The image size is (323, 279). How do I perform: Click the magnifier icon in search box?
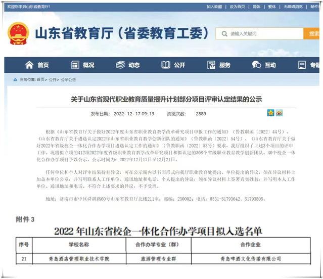pyautogui.click(x=223, y=34)
